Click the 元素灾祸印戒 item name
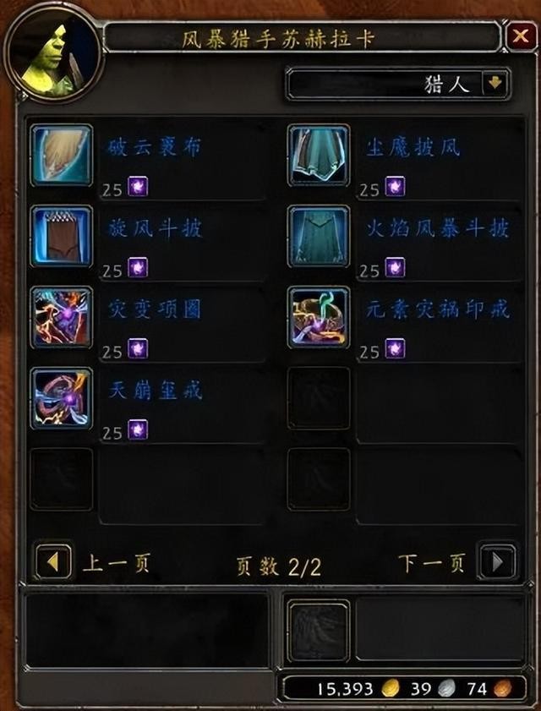This screenshot has height=711, width=541. pyautogui.click(x=438, y=309)
